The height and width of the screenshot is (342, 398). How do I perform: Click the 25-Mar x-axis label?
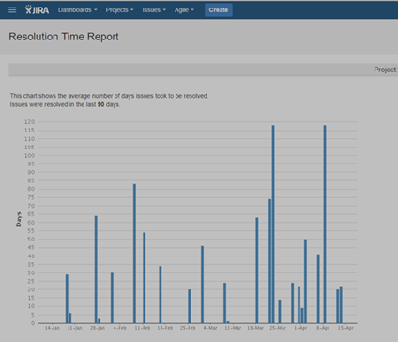(278, 328)
